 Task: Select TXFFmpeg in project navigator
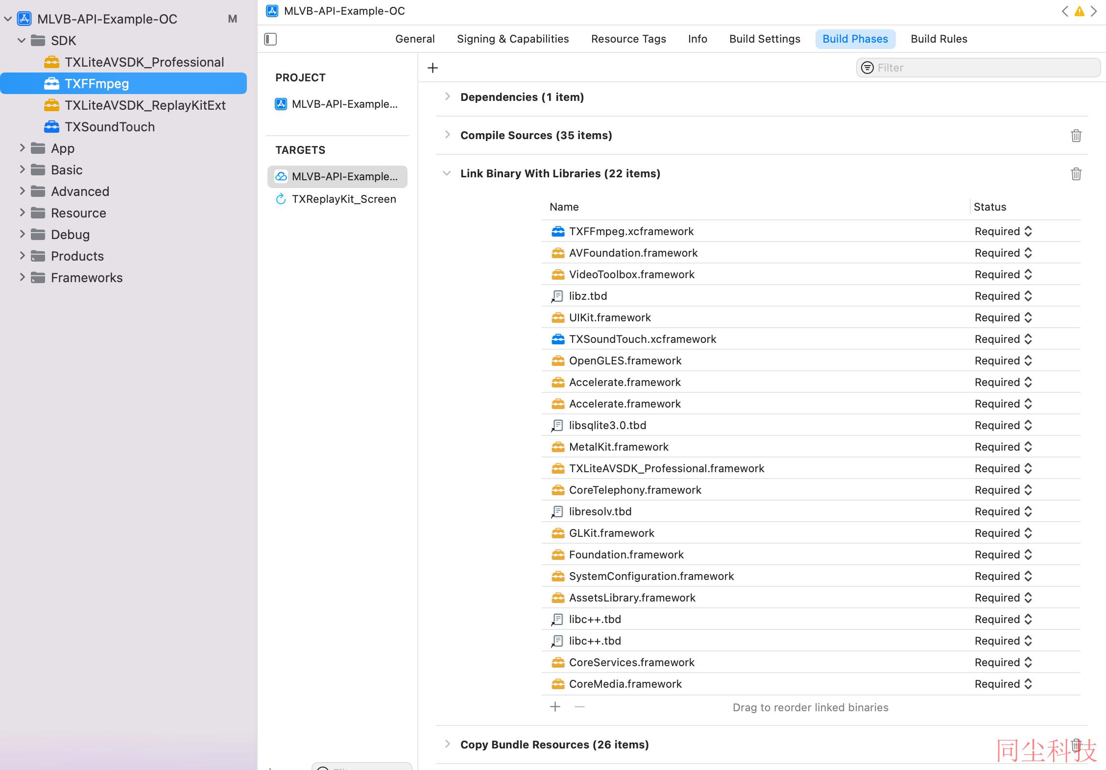pyautogui.click(x=123, y=83)
